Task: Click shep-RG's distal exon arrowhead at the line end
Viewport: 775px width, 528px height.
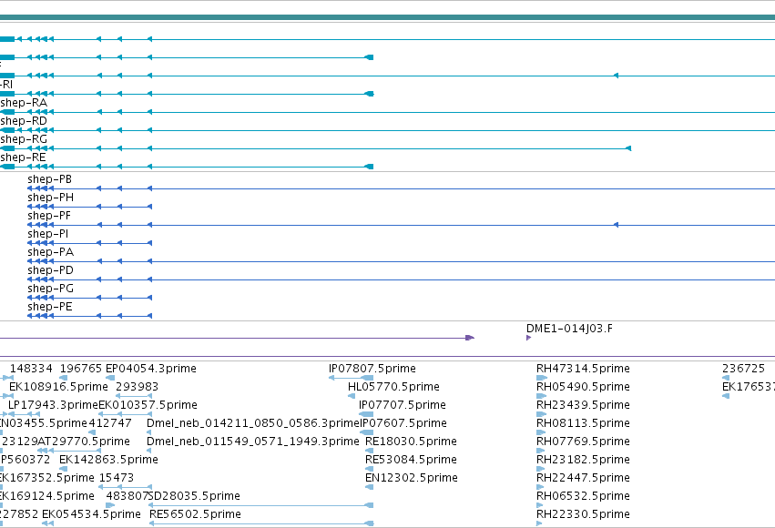Action: coord(628,148)
